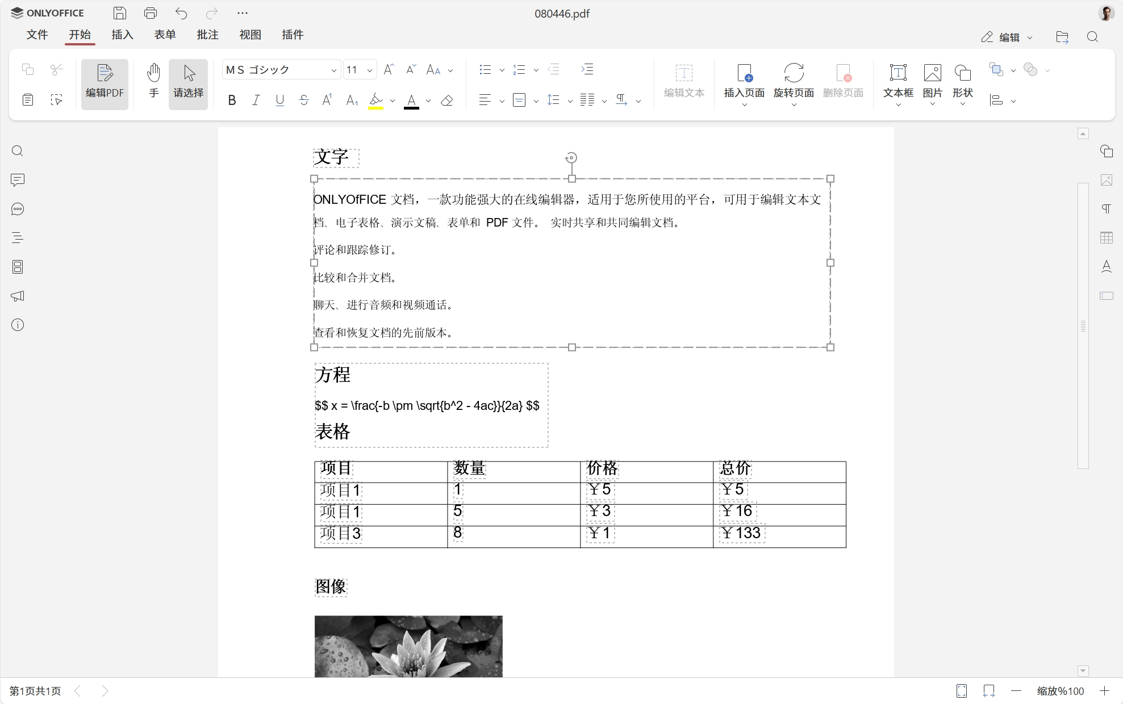Apply superscript formatting
Viewport: 1123px width, 704px height.
pos(327,100)
